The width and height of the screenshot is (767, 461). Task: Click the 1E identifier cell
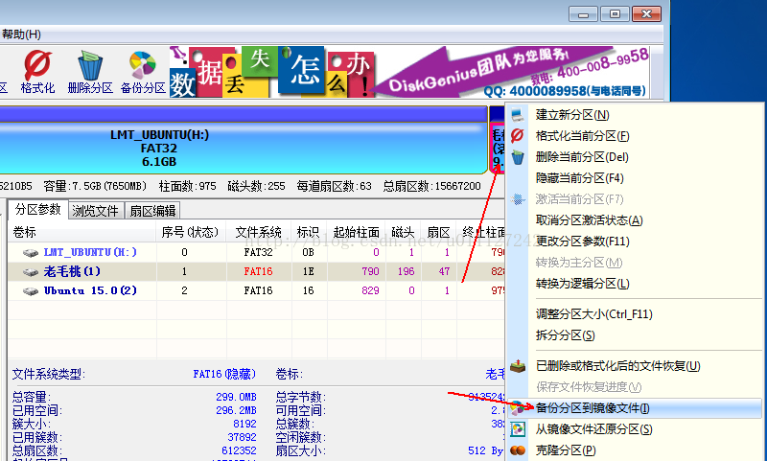308,271
